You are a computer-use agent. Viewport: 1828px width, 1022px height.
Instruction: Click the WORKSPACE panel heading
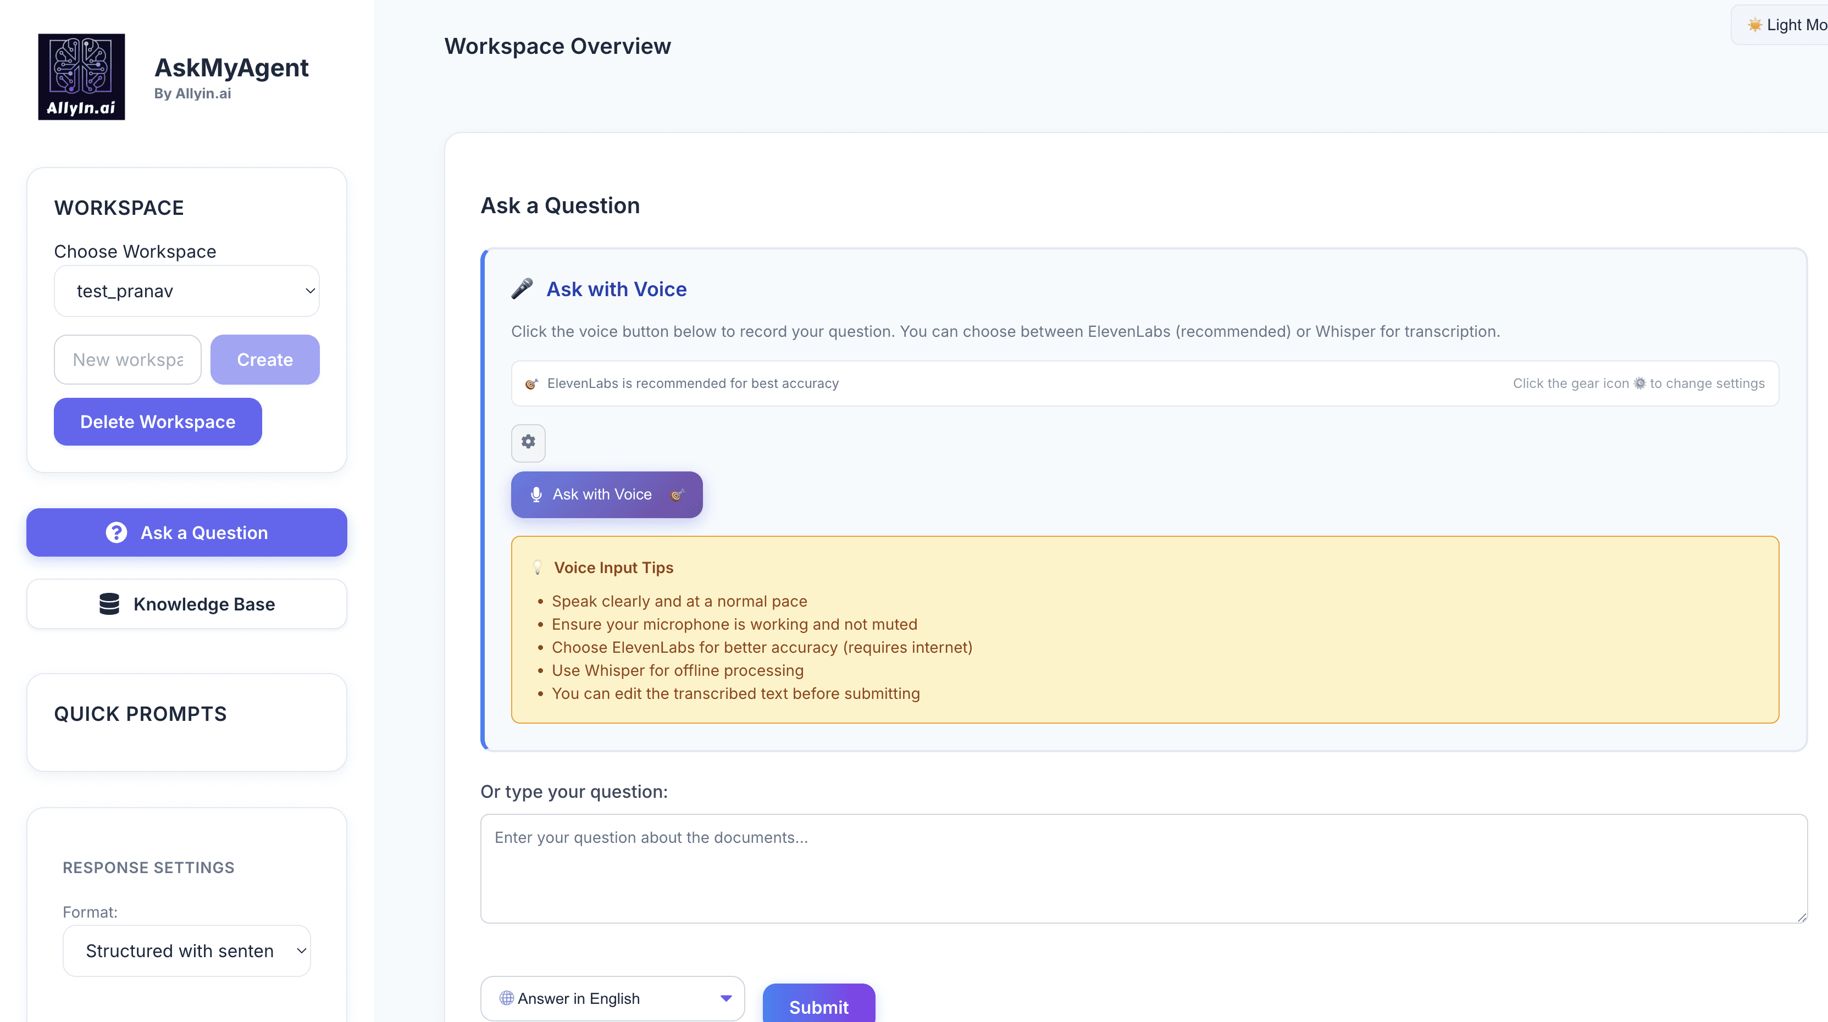[119, 208]
